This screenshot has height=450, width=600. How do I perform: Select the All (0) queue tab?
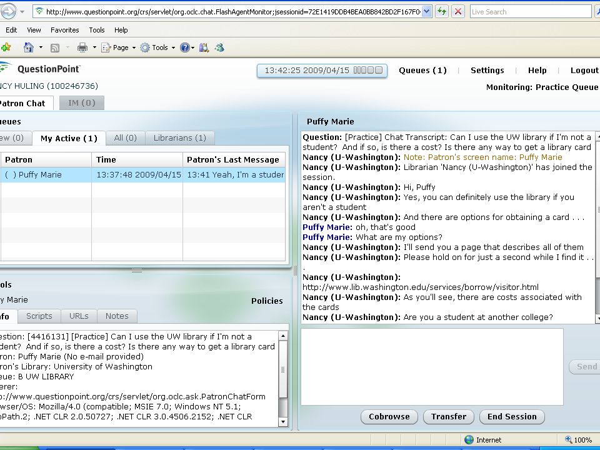[x=125, y=137]
